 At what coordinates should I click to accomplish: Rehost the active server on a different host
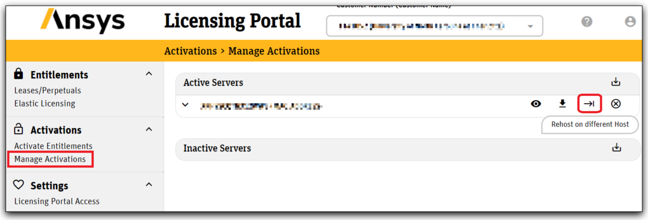[589, 103]
